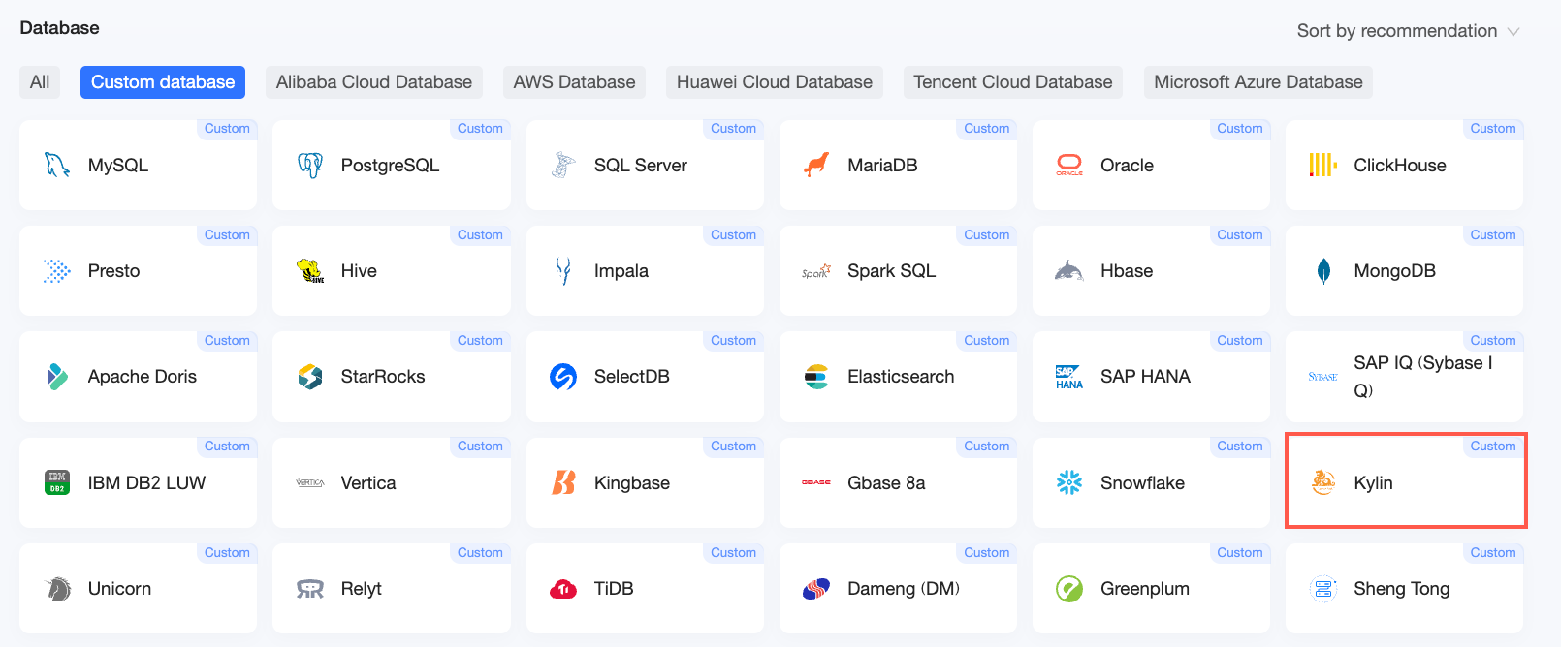Click the Kylin icon
The width and height of the screenshot is (1561, 647).
click(1323, 481)
